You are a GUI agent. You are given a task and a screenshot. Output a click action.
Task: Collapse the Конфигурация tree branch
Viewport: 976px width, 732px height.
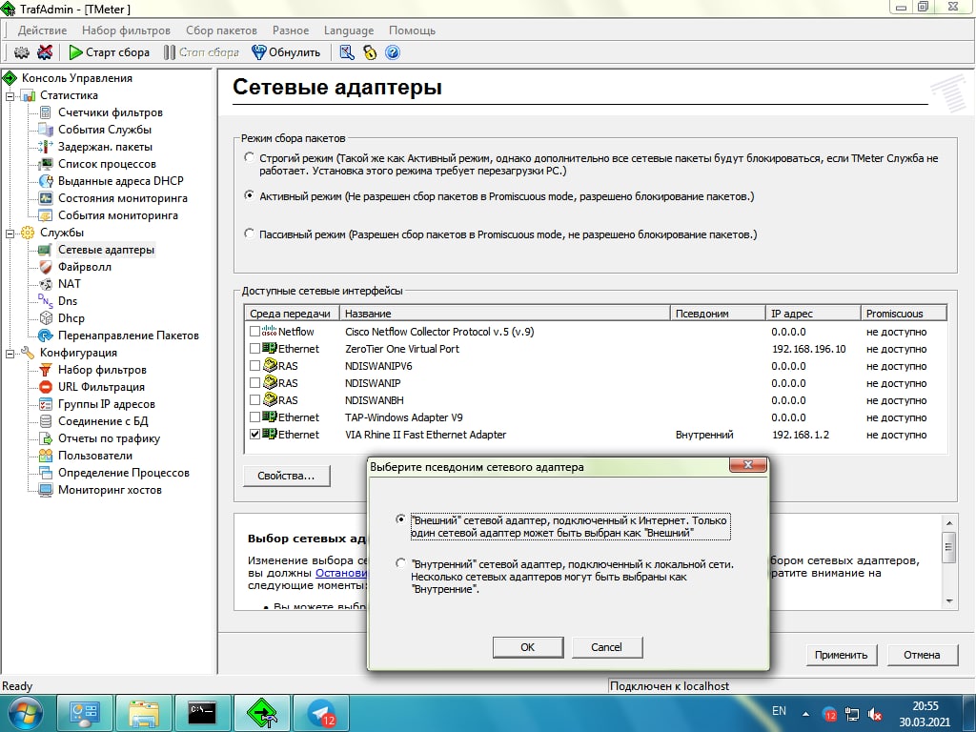pos(10,354)
